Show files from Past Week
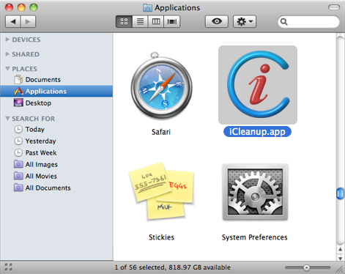 [56, 152]
